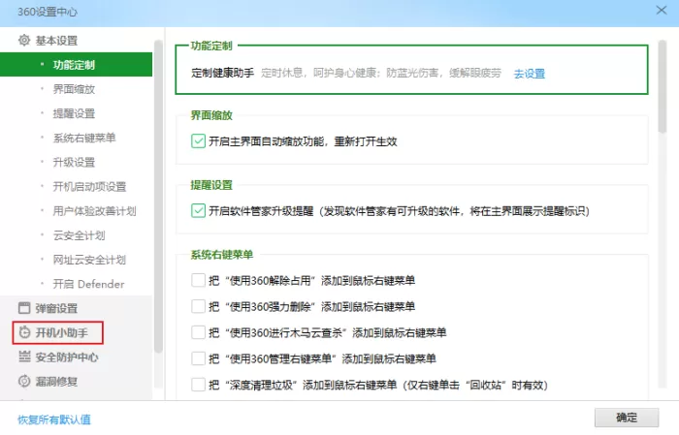Select 网址云安全计划 in the sidebar

coord(89,260)
